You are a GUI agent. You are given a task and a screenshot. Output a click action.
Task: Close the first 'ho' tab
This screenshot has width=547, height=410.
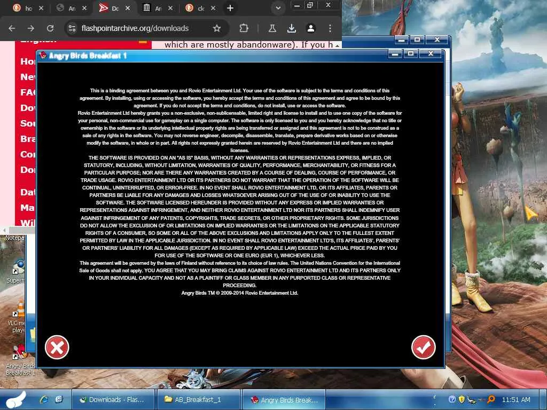pyautogui.click(x=41, y=8)
